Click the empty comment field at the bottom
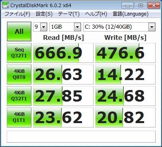Viewport: 162px width, 147px height. tap(81, 137)
